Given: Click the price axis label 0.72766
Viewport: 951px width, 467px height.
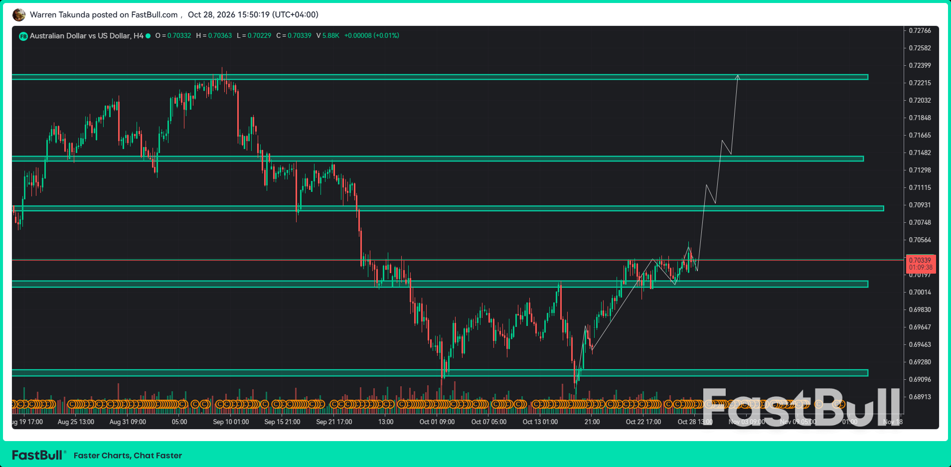Looking at the screenshot, I should (x=920, y=31).
